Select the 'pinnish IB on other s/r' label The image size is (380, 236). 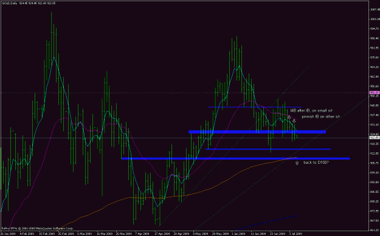pos(321,116)
